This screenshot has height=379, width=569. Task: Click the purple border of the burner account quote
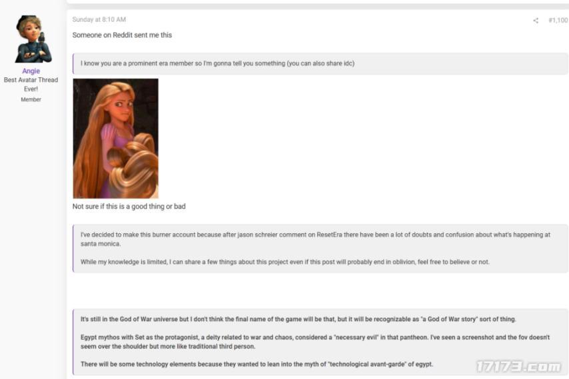(73, 248)
